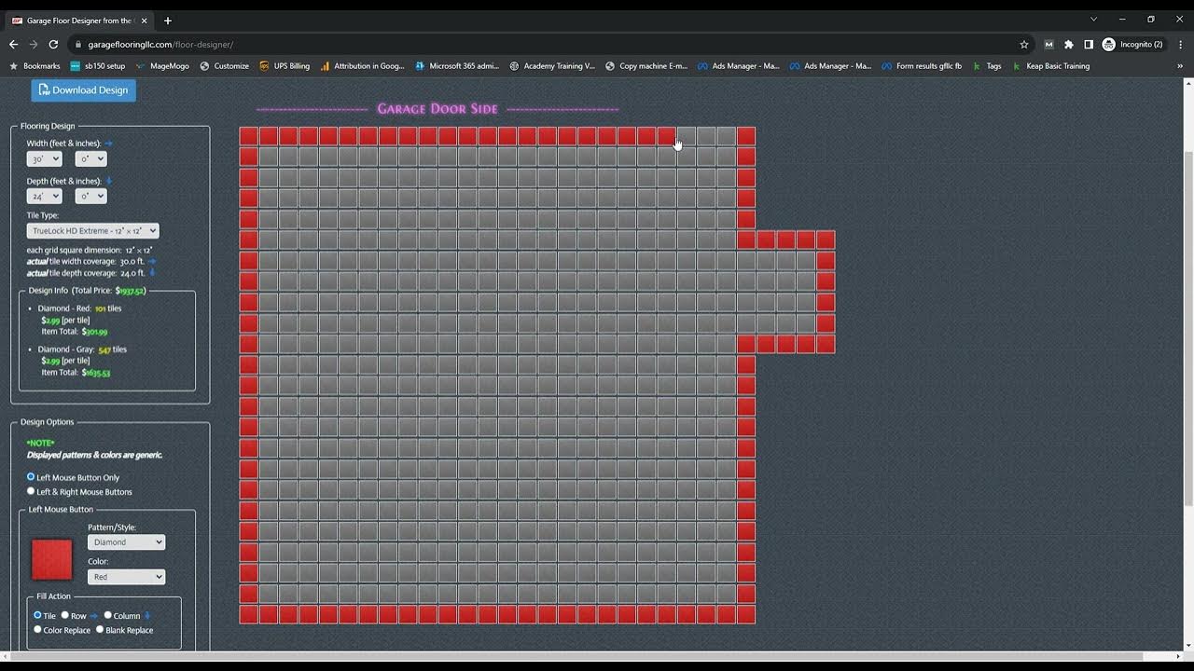Image resolution: width=1194 pixels, height=671 pixels.
Task: Open the Pattern/Style dropdown showing Diamond
Action: (126, 541)
